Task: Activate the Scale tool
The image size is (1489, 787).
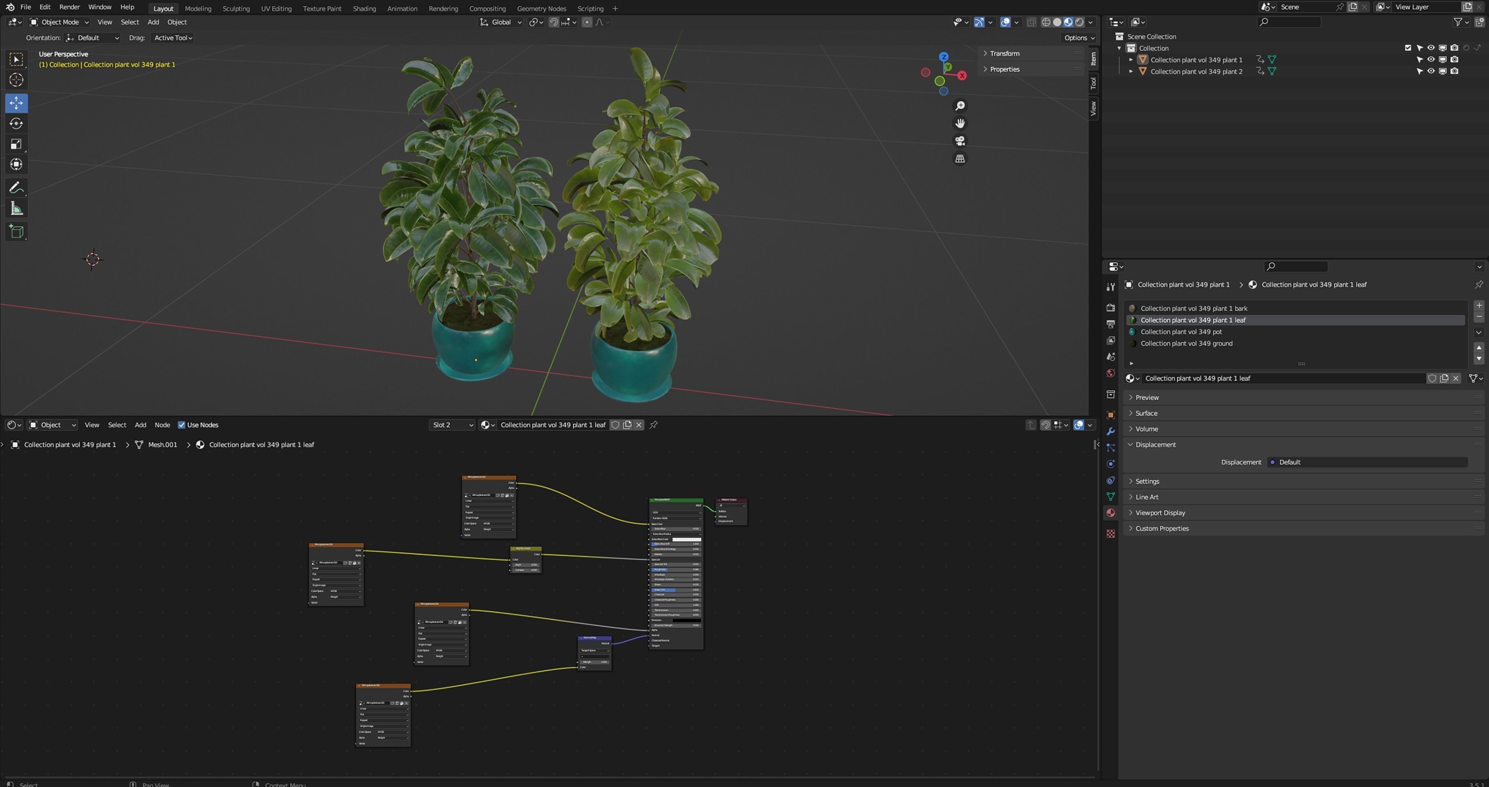Action: tap(16, 144)
